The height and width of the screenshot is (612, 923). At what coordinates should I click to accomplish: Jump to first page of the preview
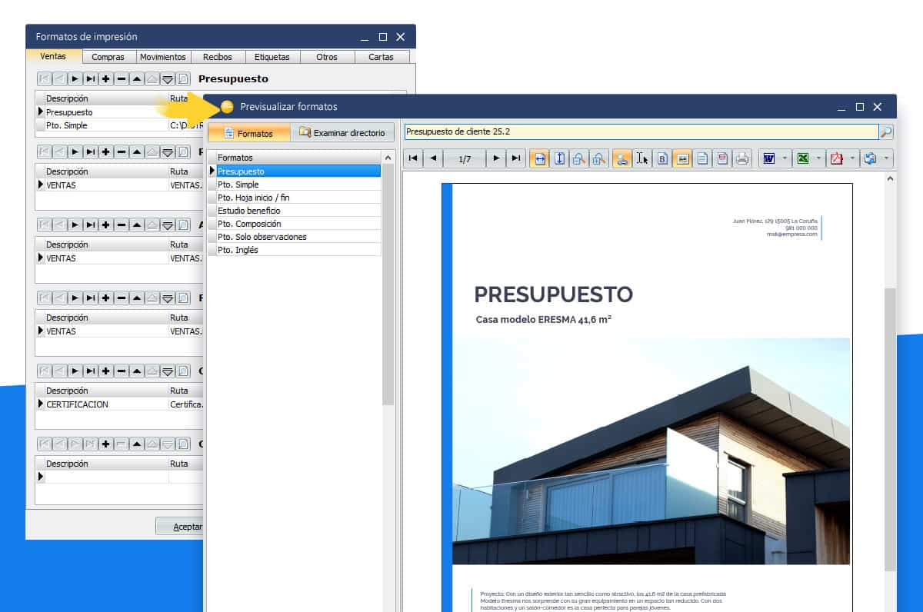pos(413,159)
